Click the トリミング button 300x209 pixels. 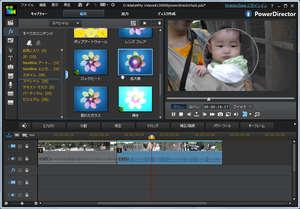153,126
